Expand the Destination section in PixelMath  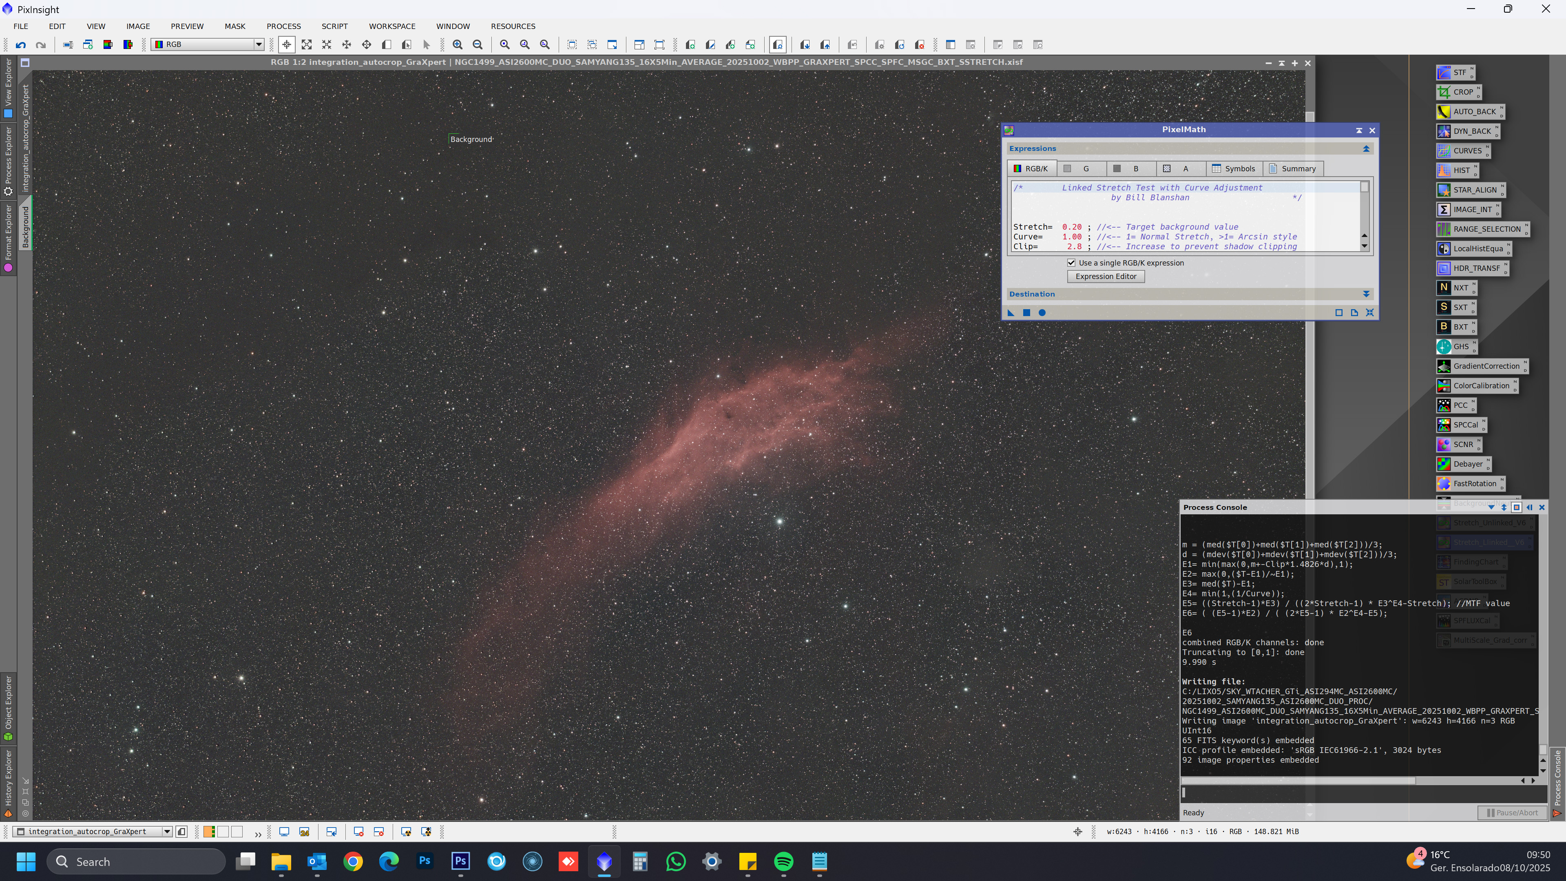pos(1366,294)
